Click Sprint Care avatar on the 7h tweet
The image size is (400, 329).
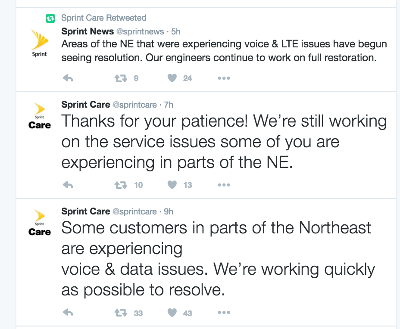pos(40,116)
